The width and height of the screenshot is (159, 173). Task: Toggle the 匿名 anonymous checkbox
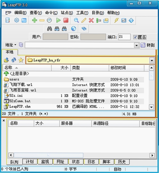point(135,37)
